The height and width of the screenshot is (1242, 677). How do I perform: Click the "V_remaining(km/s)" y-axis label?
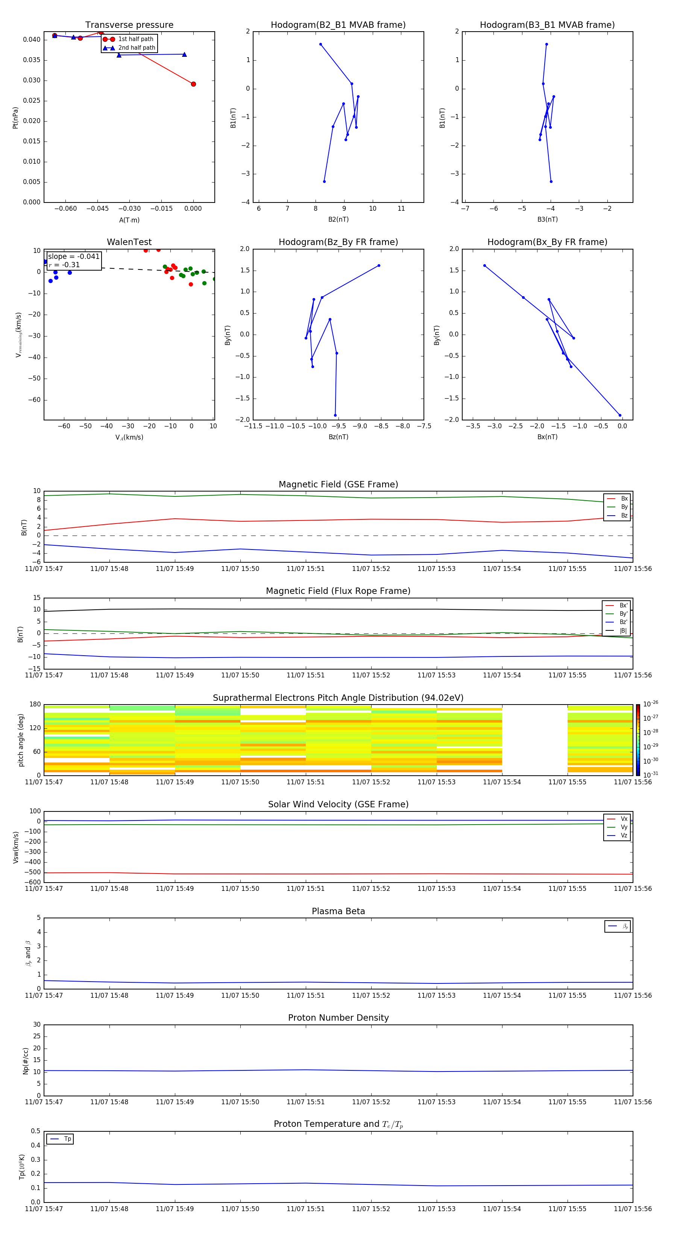tap(19, 335)
